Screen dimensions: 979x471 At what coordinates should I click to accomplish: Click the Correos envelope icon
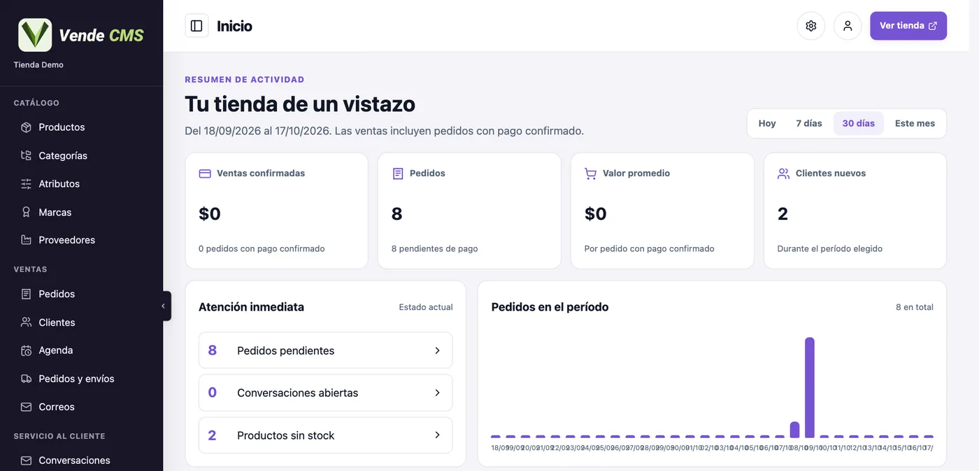click(x=26, y=407)
